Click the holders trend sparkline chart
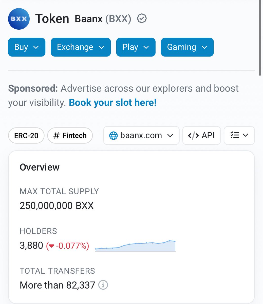263x304 pixels. (135, 246)
